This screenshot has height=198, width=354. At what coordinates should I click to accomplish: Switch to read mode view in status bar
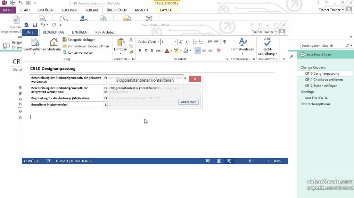pos(208,161)
